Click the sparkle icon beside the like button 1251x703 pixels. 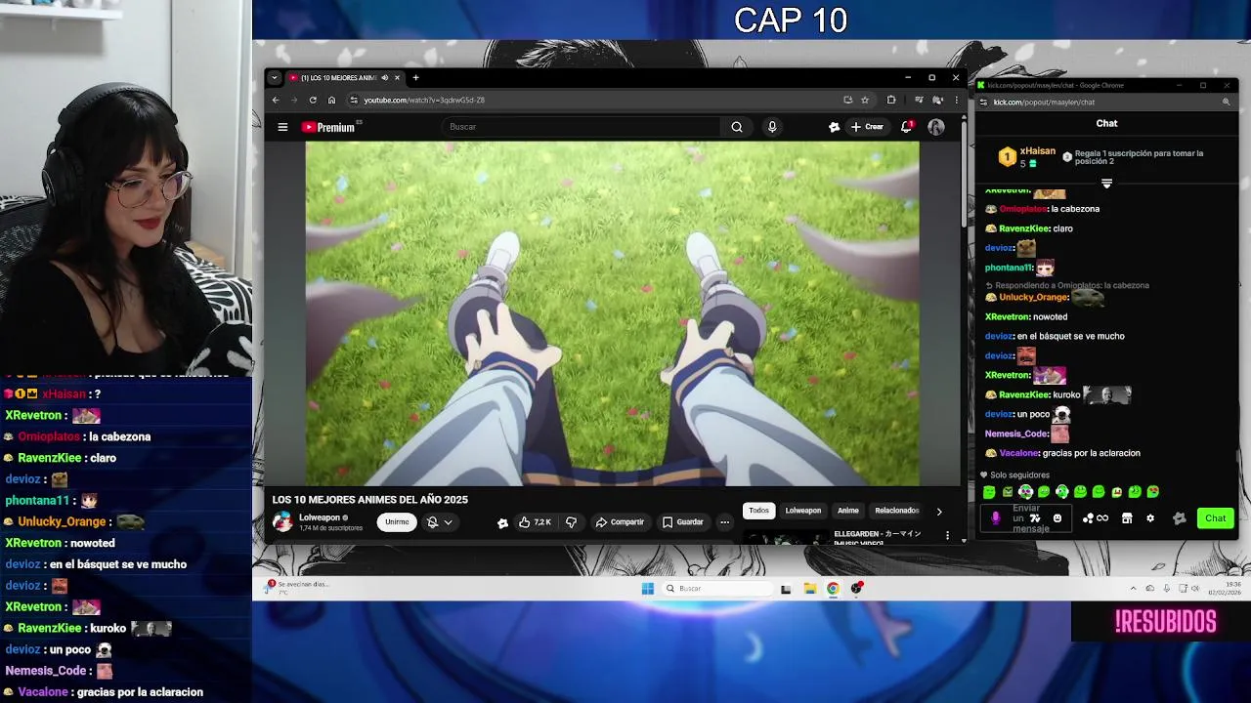point(502,522)
